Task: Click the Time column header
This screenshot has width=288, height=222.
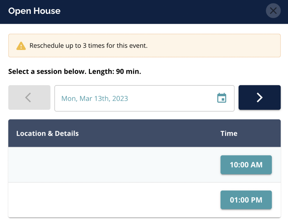Action: [x=229, y=134]
